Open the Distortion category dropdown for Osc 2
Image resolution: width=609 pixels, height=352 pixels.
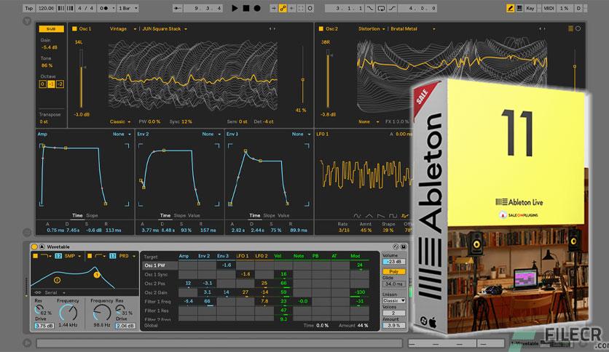click(x=372, y=28)
